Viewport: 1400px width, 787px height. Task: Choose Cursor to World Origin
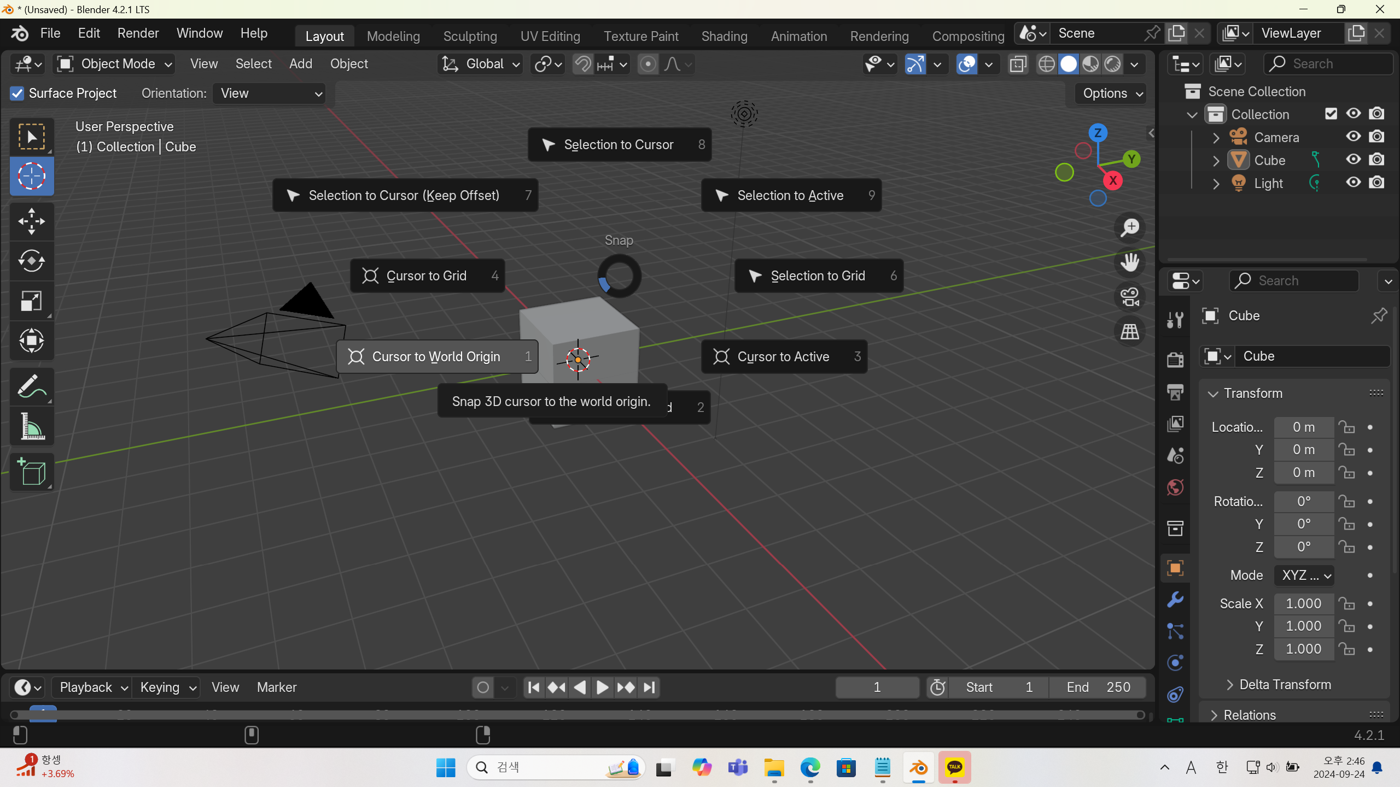coord(436,357)
